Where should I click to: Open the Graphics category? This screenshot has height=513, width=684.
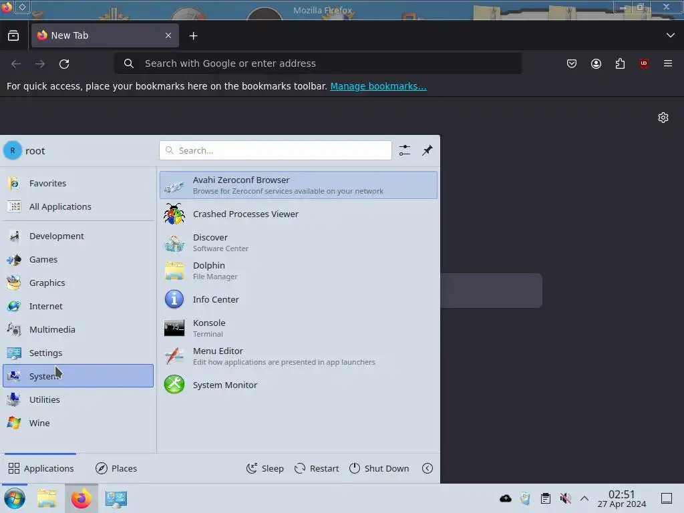78,283
